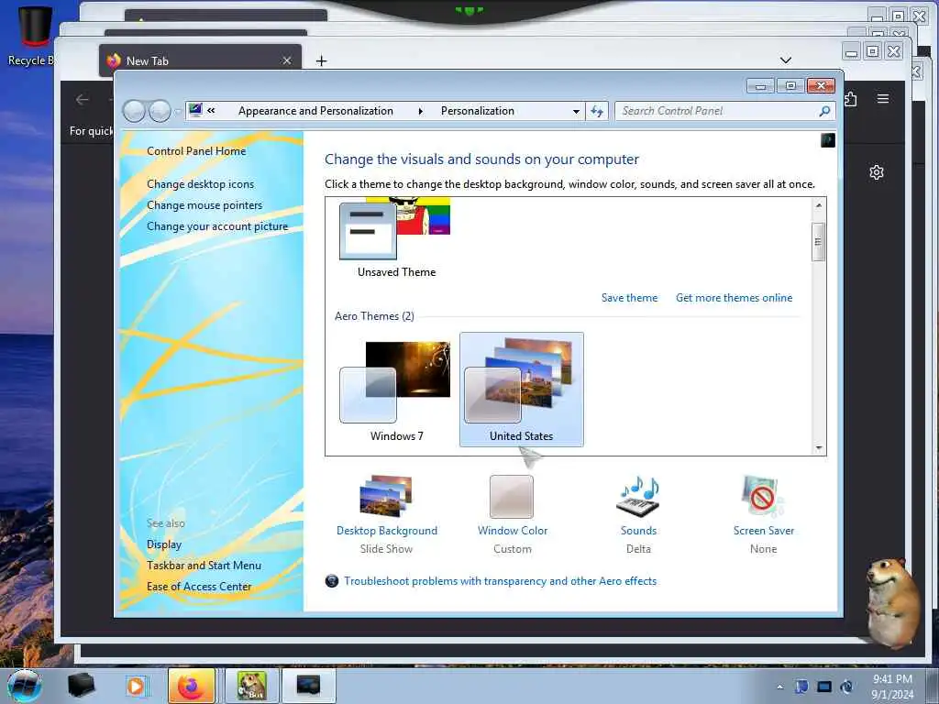Viewport: 939px width, 704px height.
Task: Click the Personalization taskbar button
Action: [x=308, y=686]
